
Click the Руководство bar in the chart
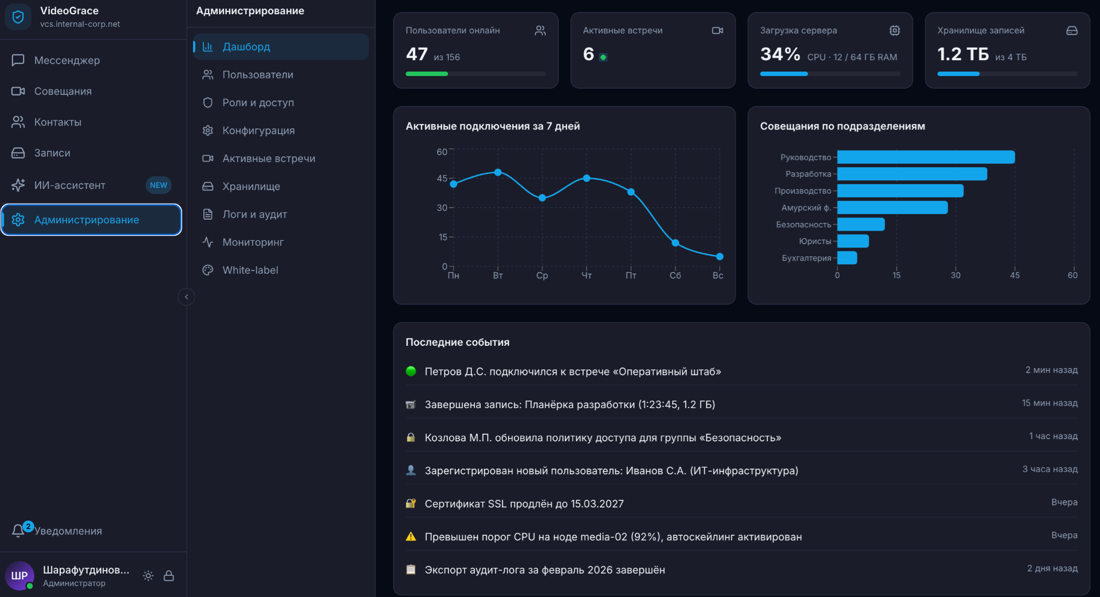pyautogui.click(x=926, y=157)
